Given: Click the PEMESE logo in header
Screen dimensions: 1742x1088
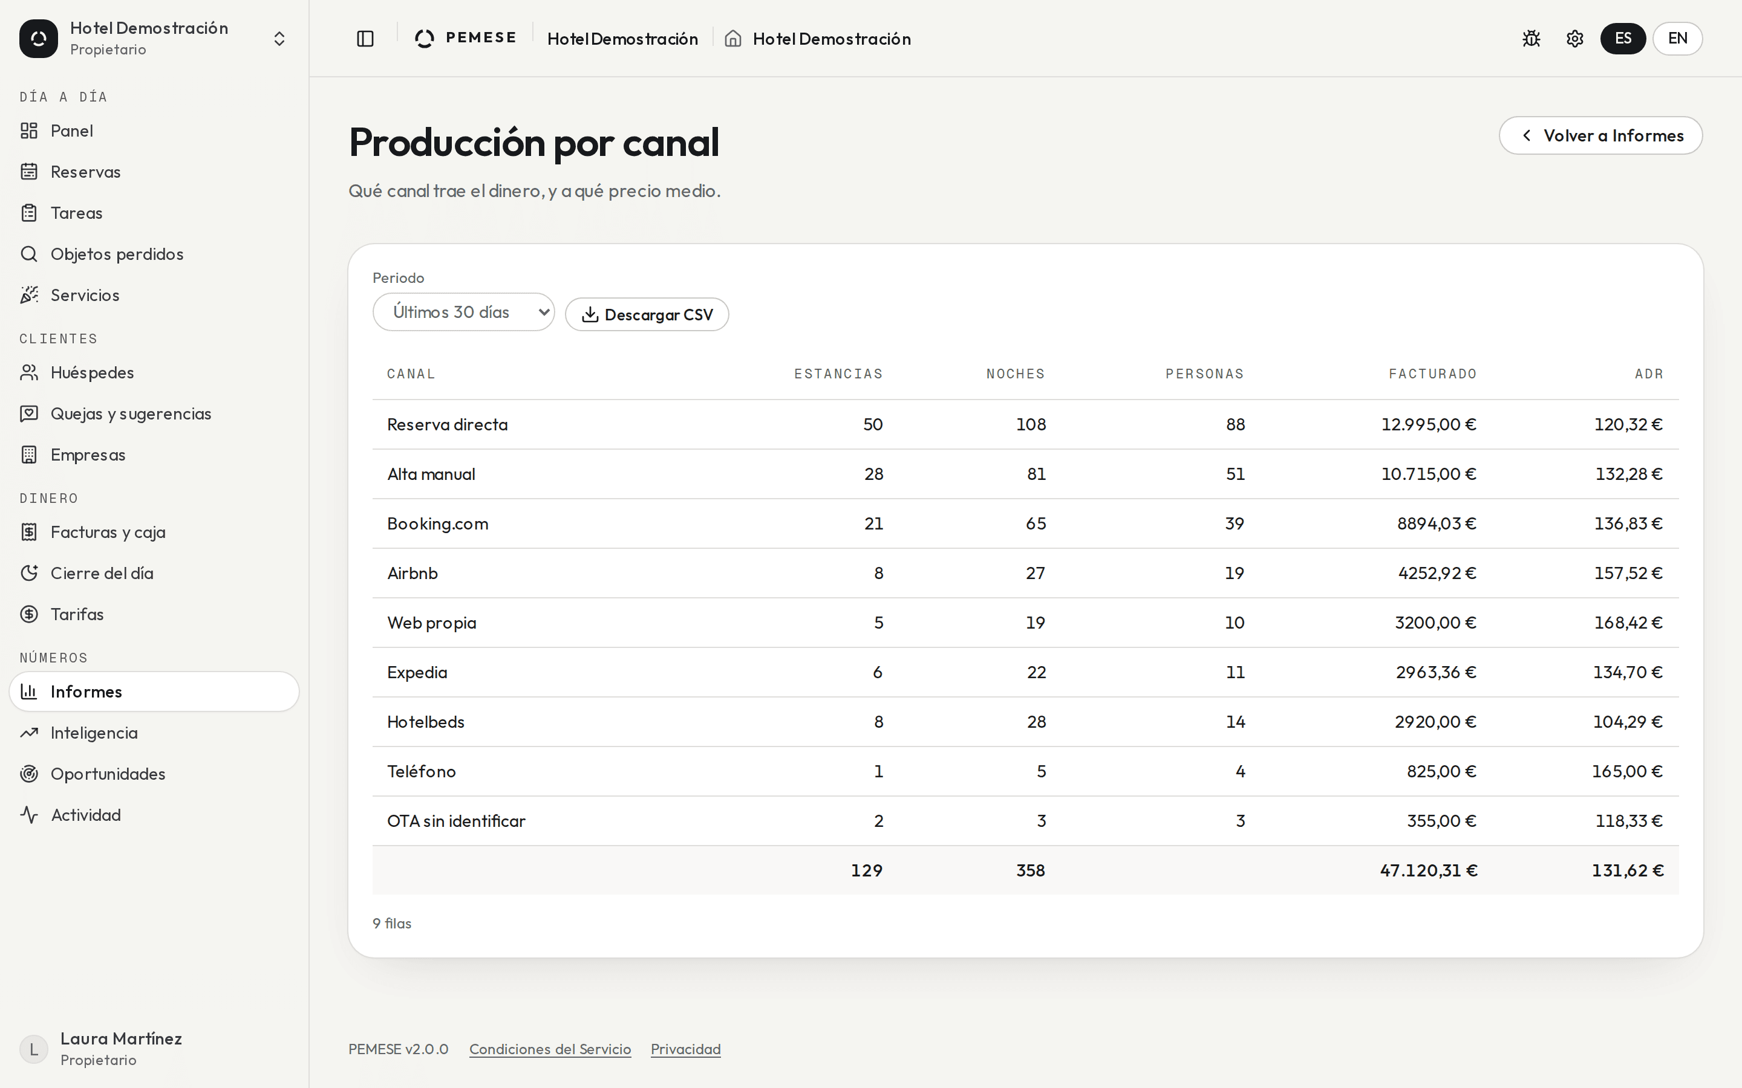Looking at the screenshot, I should (466, 38).
